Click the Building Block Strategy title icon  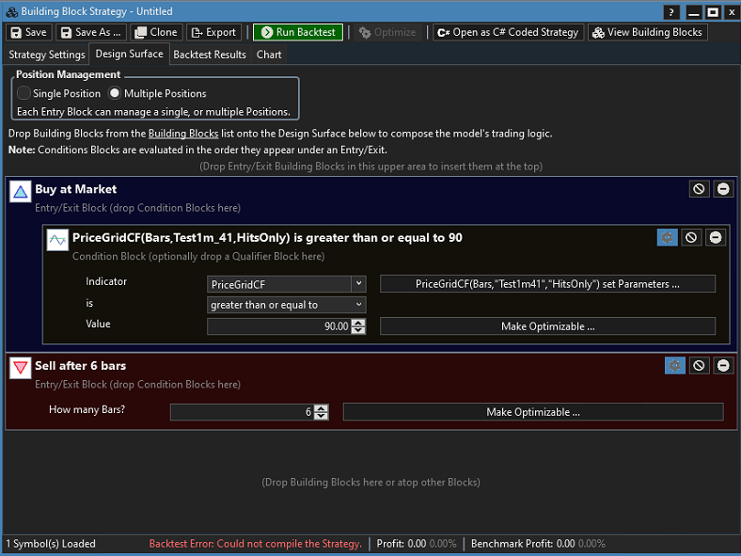coord(11,12)
